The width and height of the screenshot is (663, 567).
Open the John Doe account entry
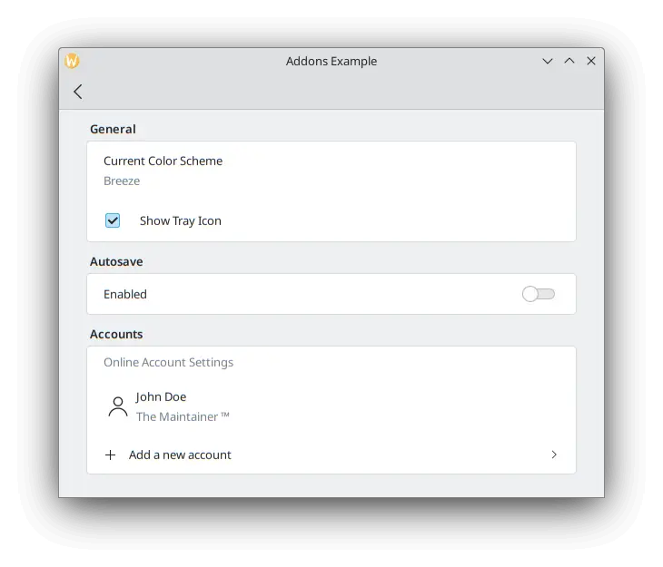331,406
